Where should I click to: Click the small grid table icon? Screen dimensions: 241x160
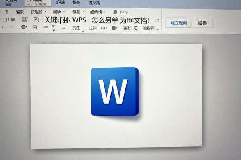coord(35,27)
